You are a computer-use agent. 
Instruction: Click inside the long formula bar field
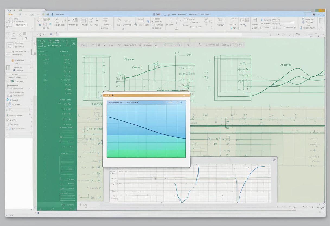[x=149, y=34]
